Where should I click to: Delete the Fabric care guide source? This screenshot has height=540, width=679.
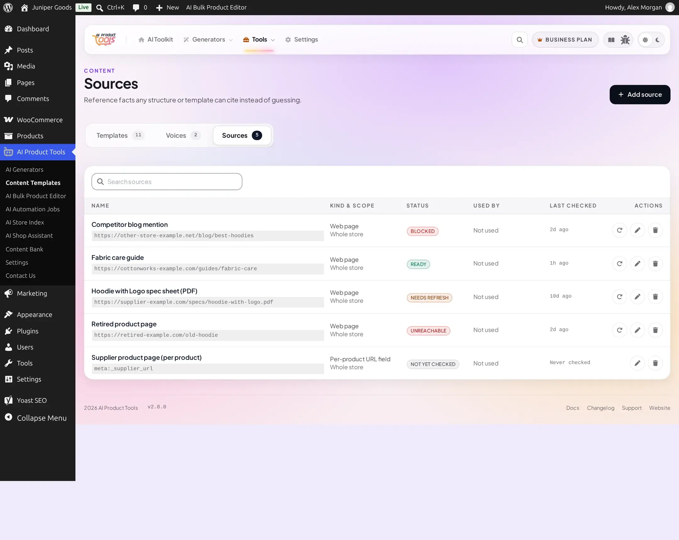(x=655, y=263)
